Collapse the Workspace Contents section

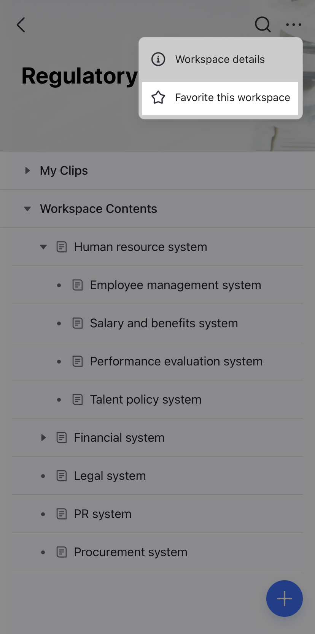pyautogui.click(x=27, y=209)
